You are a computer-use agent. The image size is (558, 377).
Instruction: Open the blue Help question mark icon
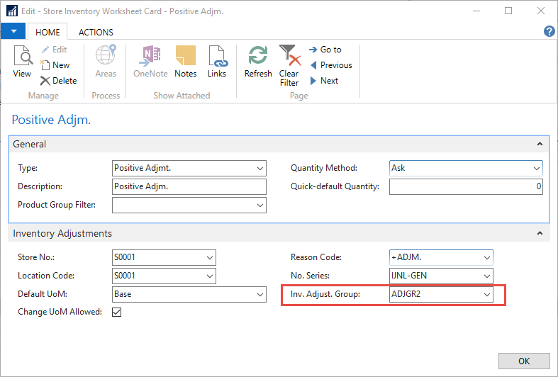tap(548, 31)
